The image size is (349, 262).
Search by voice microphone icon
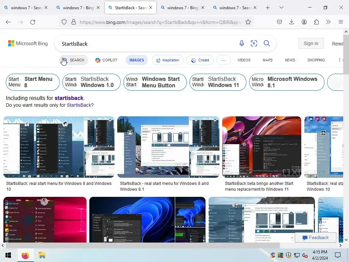pos(242,43)
